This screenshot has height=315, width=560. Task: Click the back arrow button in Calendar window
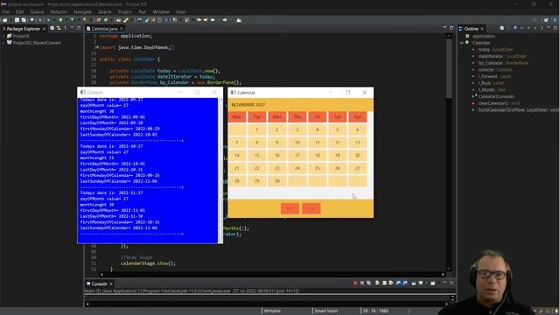[290, 208]
